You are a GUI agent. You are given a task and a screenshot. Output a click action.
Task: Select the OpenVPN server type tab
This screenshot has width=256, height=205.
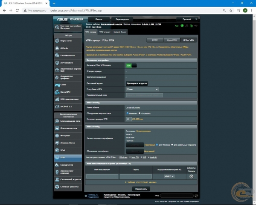172,40
